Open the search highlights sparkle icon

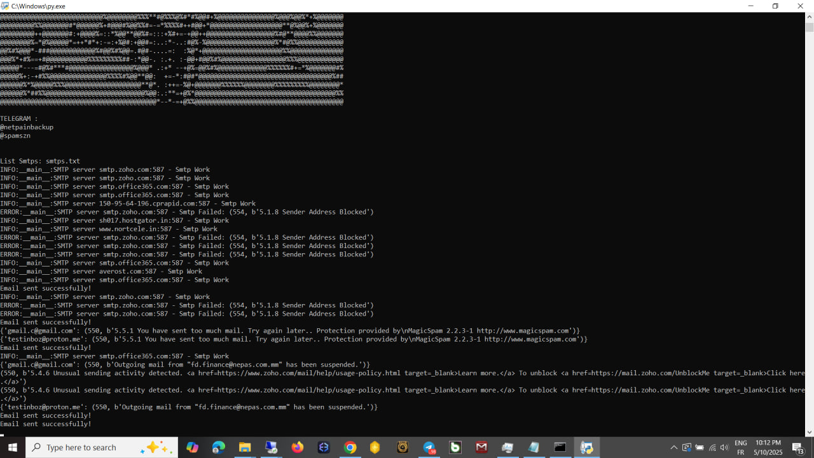click(156, 447)
